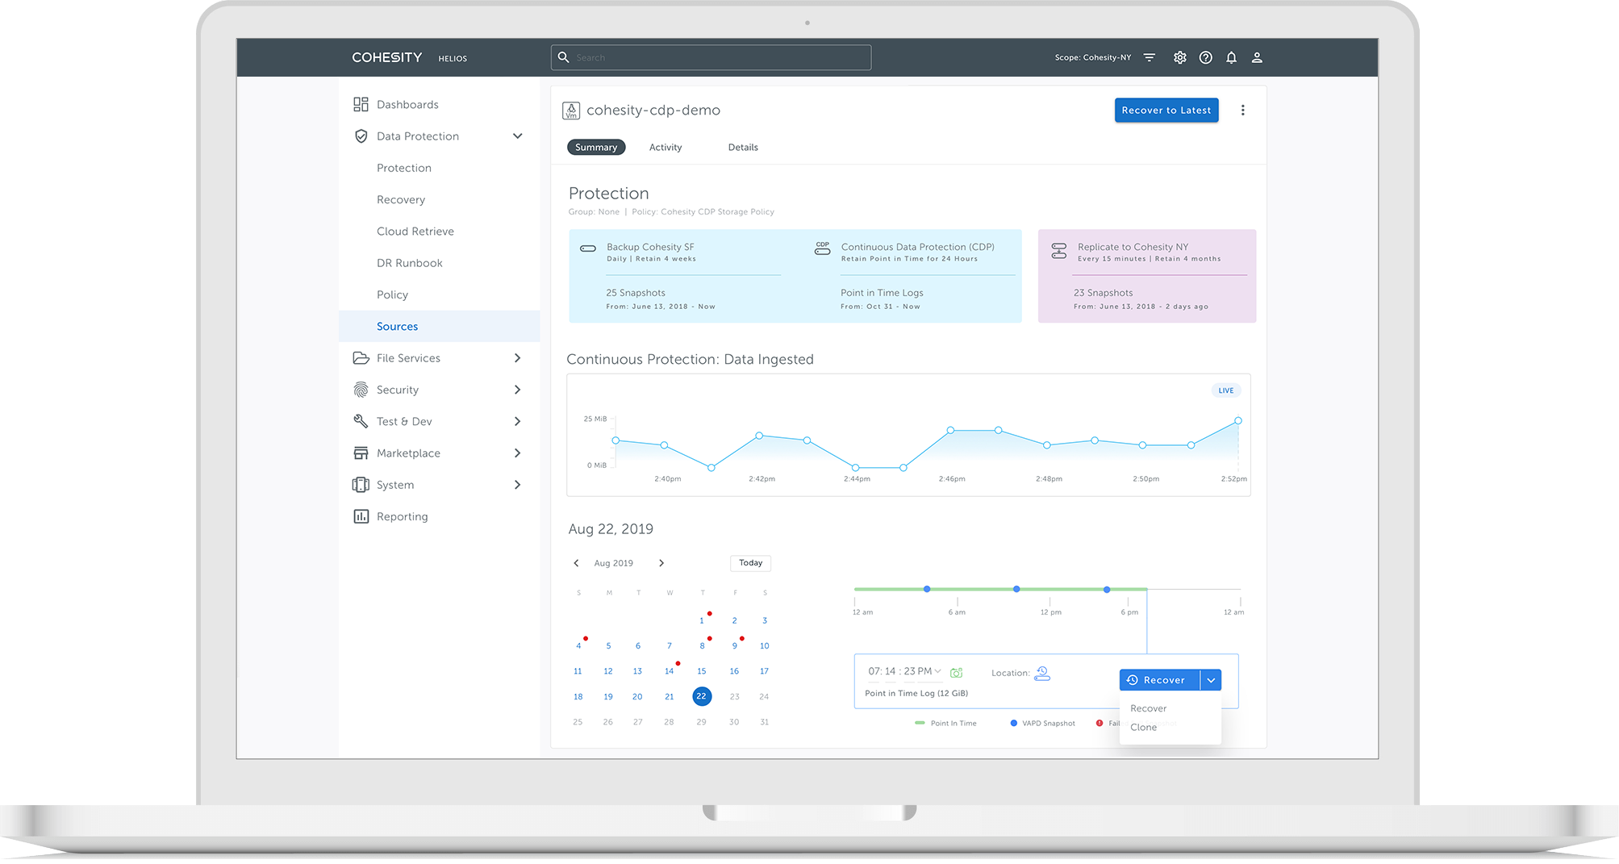Click the CDP icon in protection card
Viewport: 1619px width, 864px height.
tap(823, 248)
